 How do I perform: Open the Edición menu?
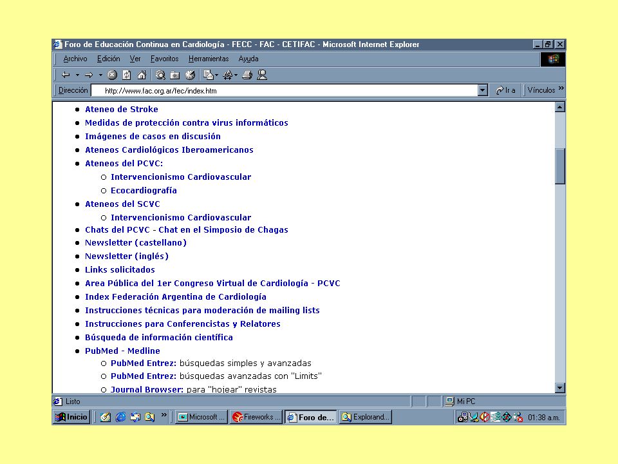coord(108,59)
